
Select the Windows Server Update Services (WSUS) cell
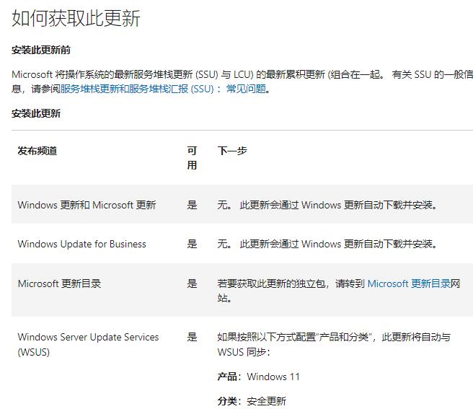point(88,344)
